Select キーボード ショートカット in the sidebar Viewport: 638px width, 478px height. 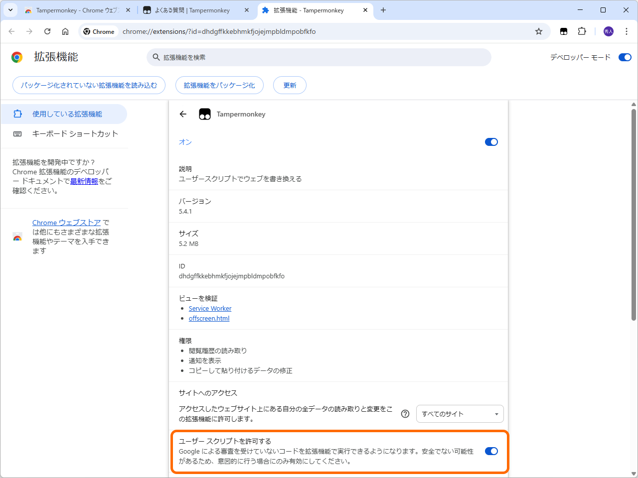[75, 133]
